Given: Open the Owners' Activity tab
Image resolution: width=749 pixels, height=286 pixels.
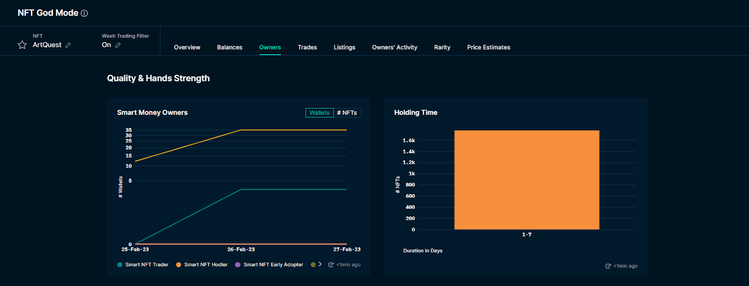Looking at the screenshot, I should click(394, 48).
